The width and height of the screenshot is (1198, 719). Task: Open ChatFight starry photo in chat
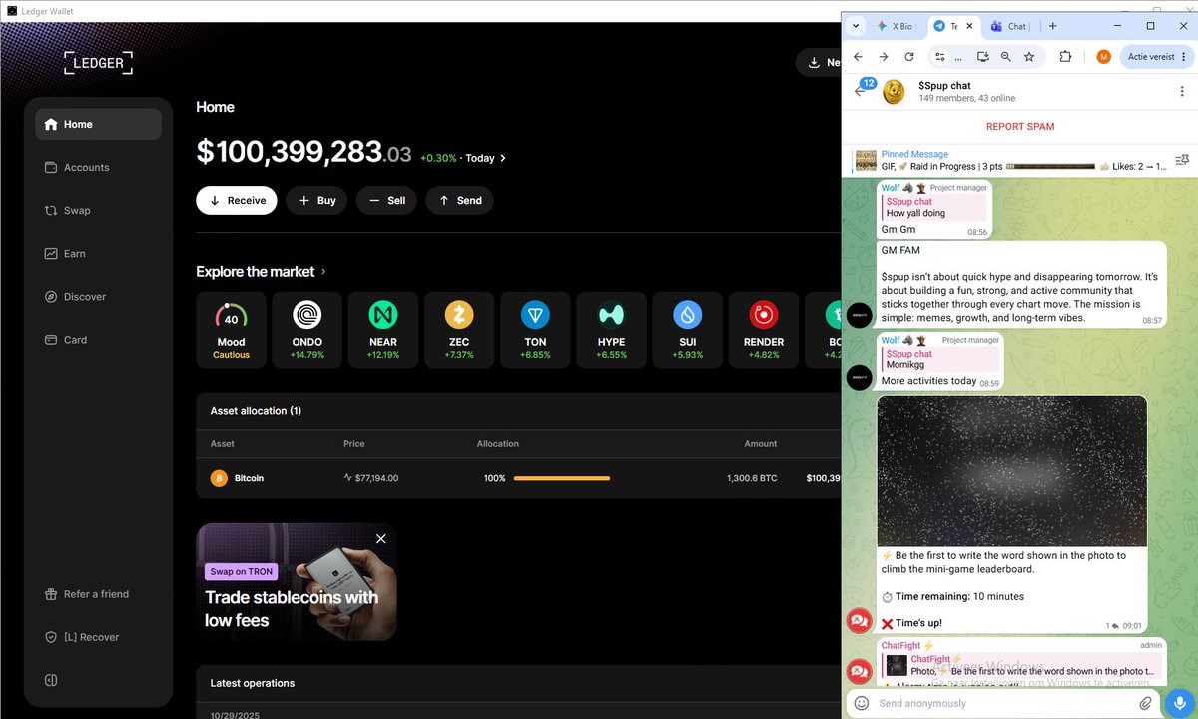click(x=1011, y=471)
